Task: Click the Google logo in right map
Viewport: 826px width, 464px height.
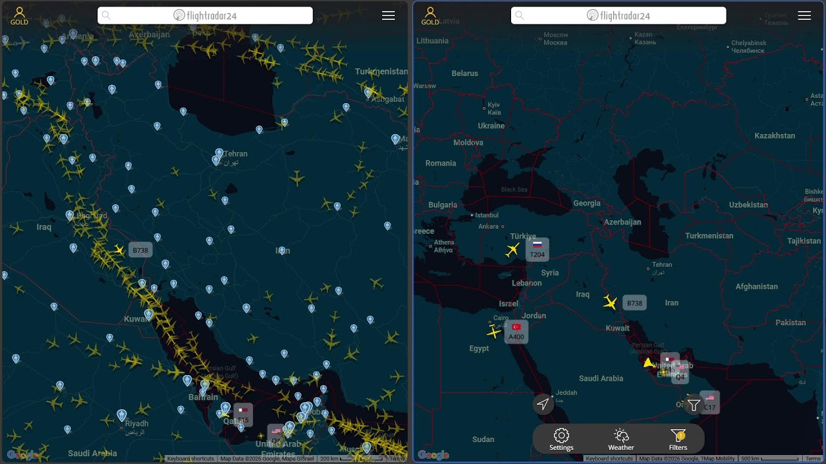Action: (x=433, y=455)
